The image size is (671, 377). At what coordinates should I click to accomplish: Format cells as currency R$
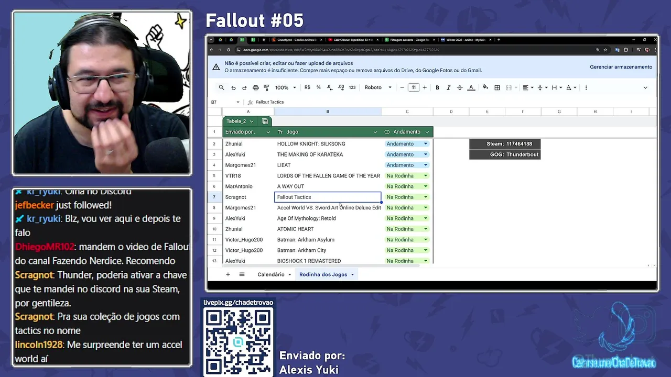point(307,87)
